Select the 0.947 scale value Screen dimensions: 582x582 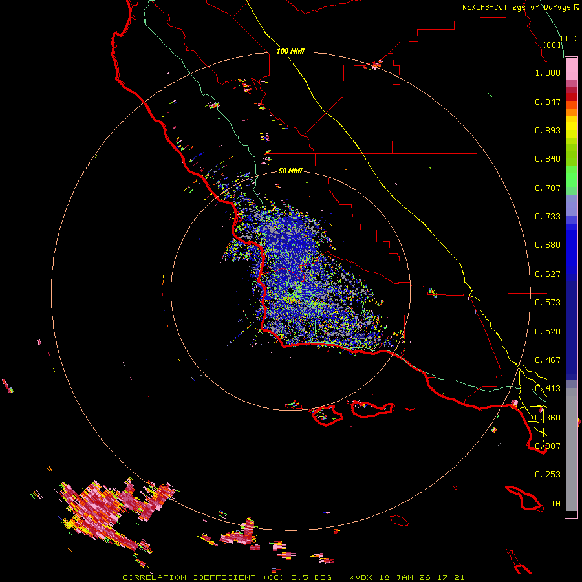[x=548, y=102]
